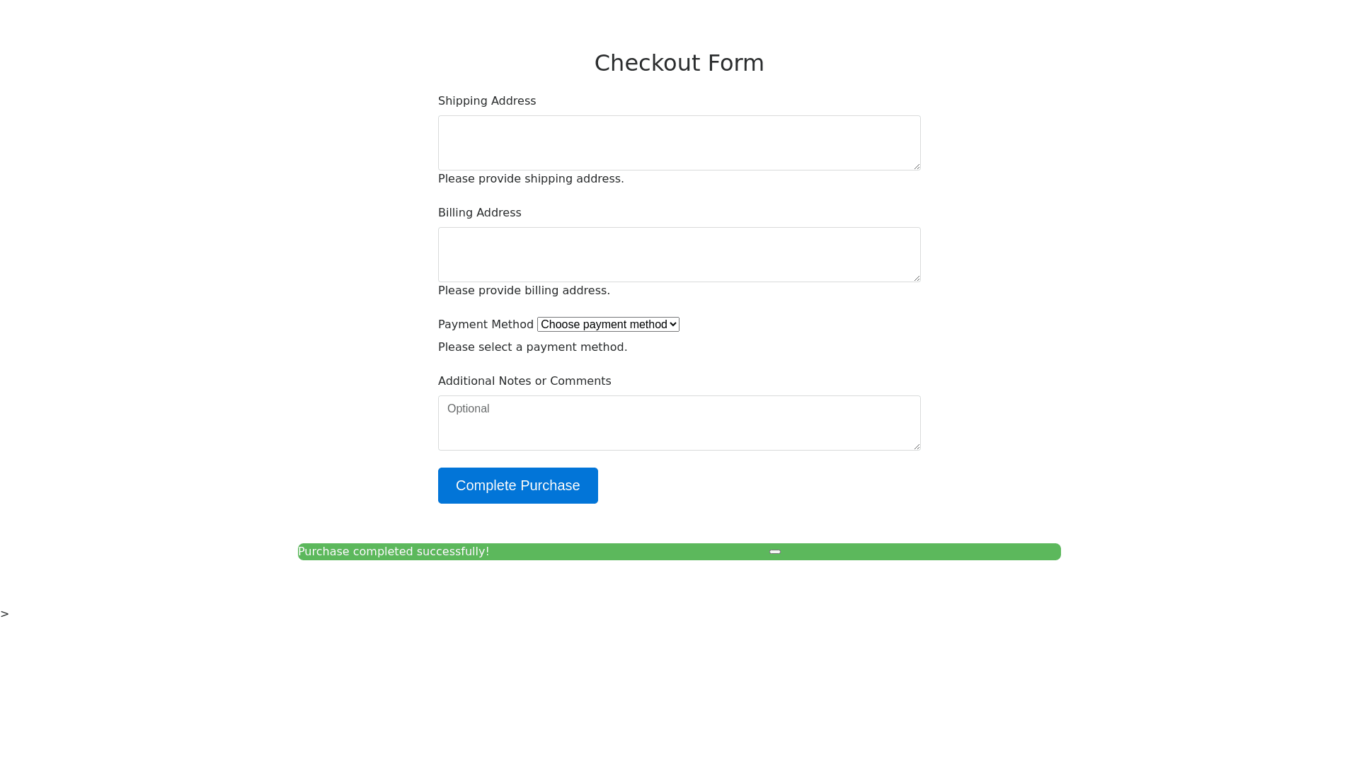Click the 'Please provide shipping address.' message
Screen dimensions: 1359x764
(x=531, y=179)
